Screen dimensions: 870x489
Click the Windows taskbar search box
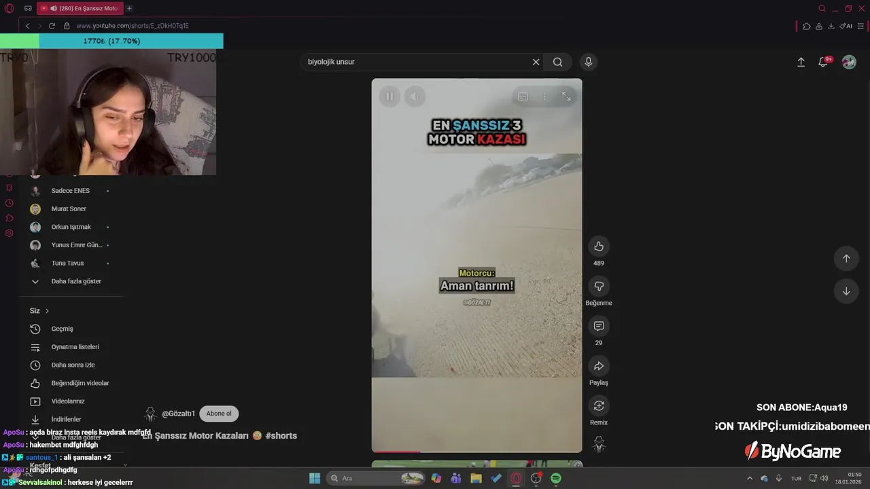click(x=376, y=478)
